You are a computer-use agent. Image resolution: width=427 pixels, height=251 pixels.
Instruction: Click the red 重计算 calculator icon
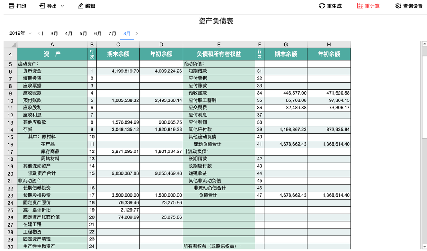[360, 6]
